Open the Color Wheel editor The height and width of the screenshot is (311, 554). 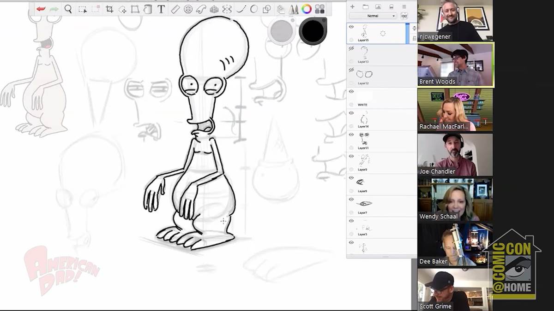(306, 9)
